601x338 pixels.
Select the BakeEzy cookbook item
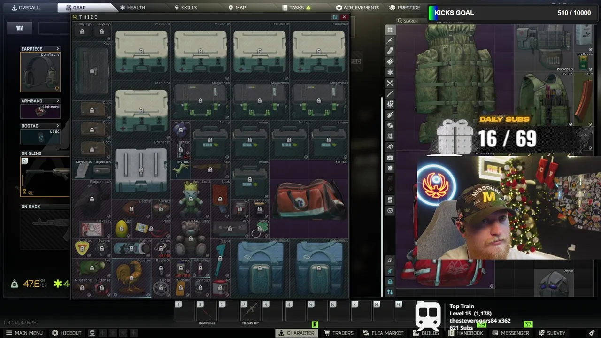tap(92, 229)
